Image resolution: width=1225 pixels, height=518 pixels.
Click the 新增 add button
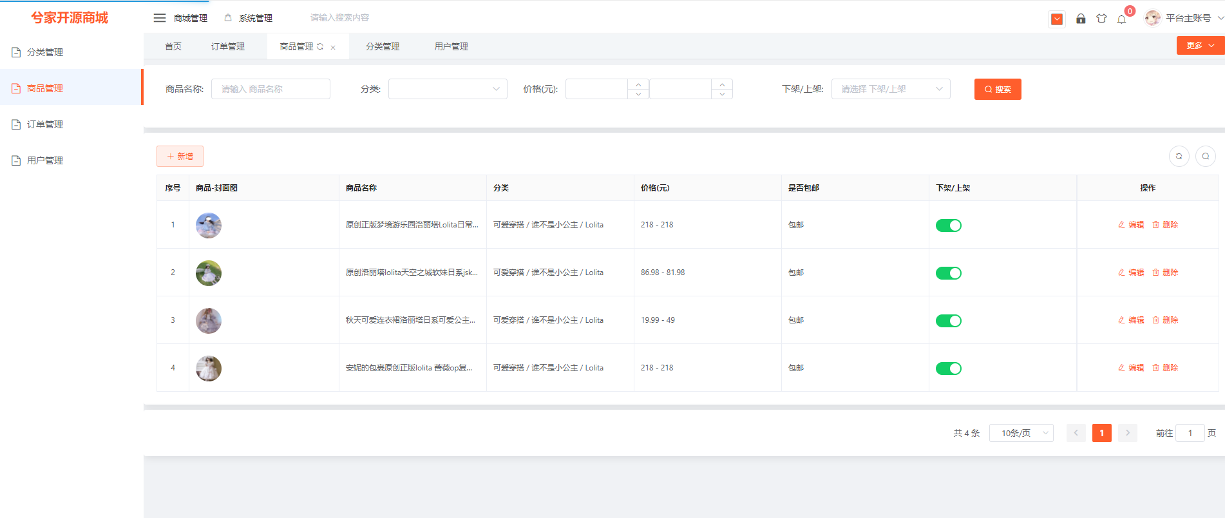[x=180, y=157]
